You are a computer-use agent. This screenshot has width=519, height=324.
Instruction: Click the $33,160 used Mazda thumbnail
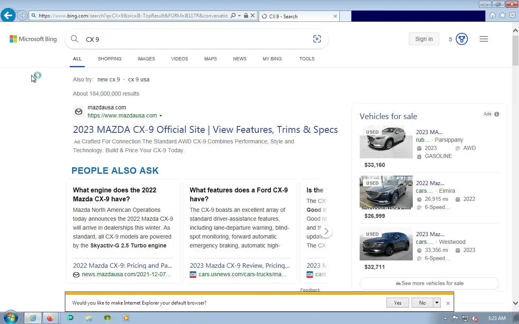point(386,142)
